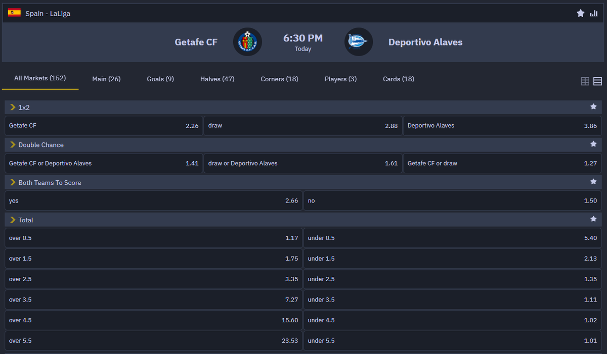Select over 5.5 total goals

coord(153,341)
